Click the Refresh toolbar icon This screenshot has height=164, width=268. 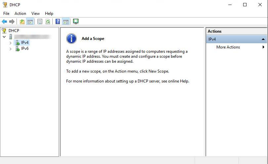pos(48,22)
